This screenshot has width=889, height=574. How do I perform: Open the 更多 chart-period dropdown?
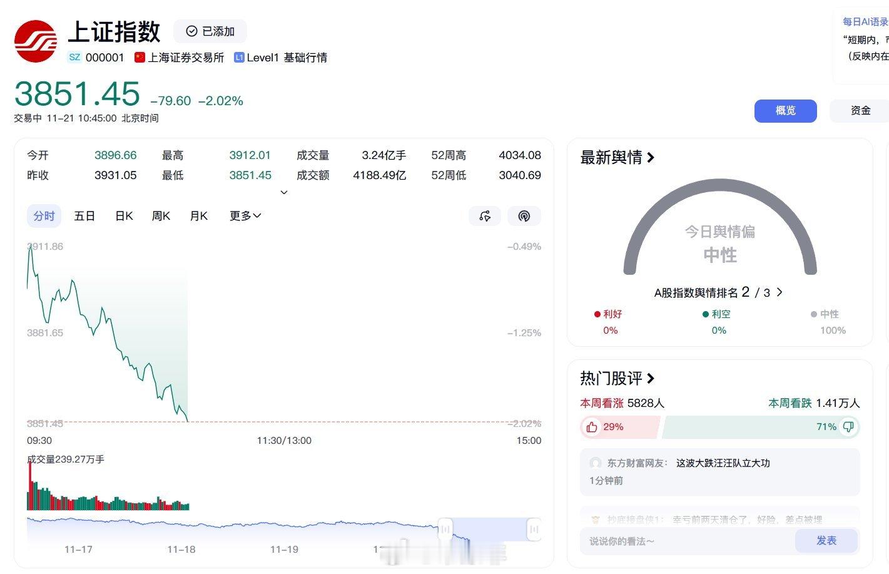[x=245, y=216]
